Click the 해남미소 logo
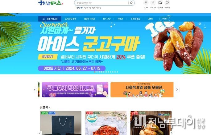Screen dimensions: 211x135 [51, 3]
